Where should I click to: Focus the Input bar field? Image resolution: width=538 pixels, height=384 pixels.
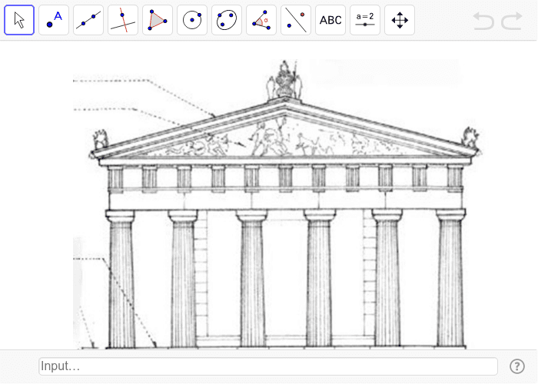click(268, 366)
